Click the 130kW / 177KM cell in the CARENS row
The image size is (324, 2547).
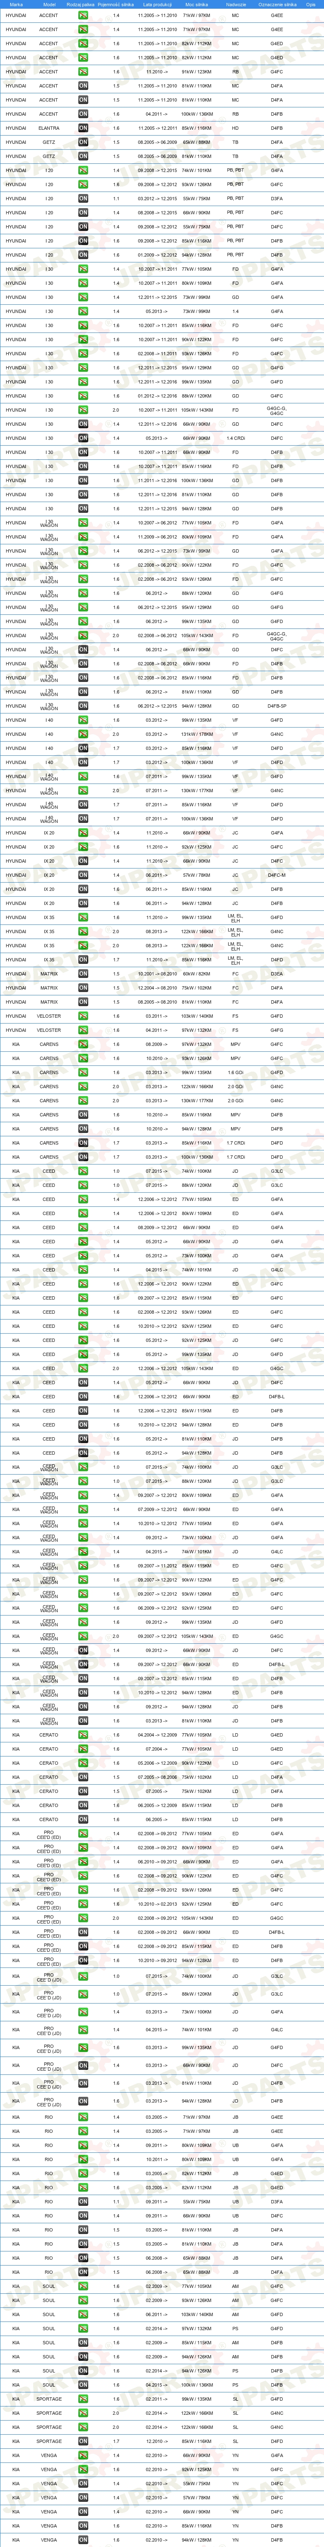pos(196,1101)
